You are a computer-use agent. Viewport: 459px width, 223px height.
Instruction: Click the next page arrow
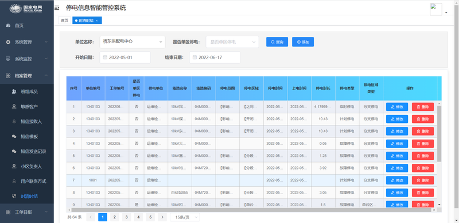coord(162,217)
